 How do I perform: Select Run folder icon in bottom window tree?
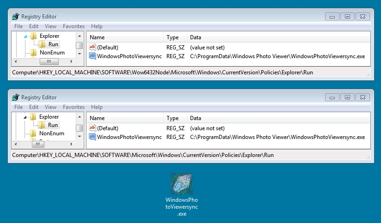pyautogui.click(x=42, y=125)
